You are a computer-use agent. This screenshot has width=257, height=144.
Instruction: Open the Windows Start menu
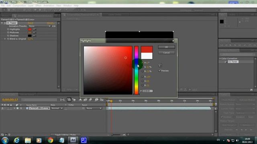(x=5, y=140)
